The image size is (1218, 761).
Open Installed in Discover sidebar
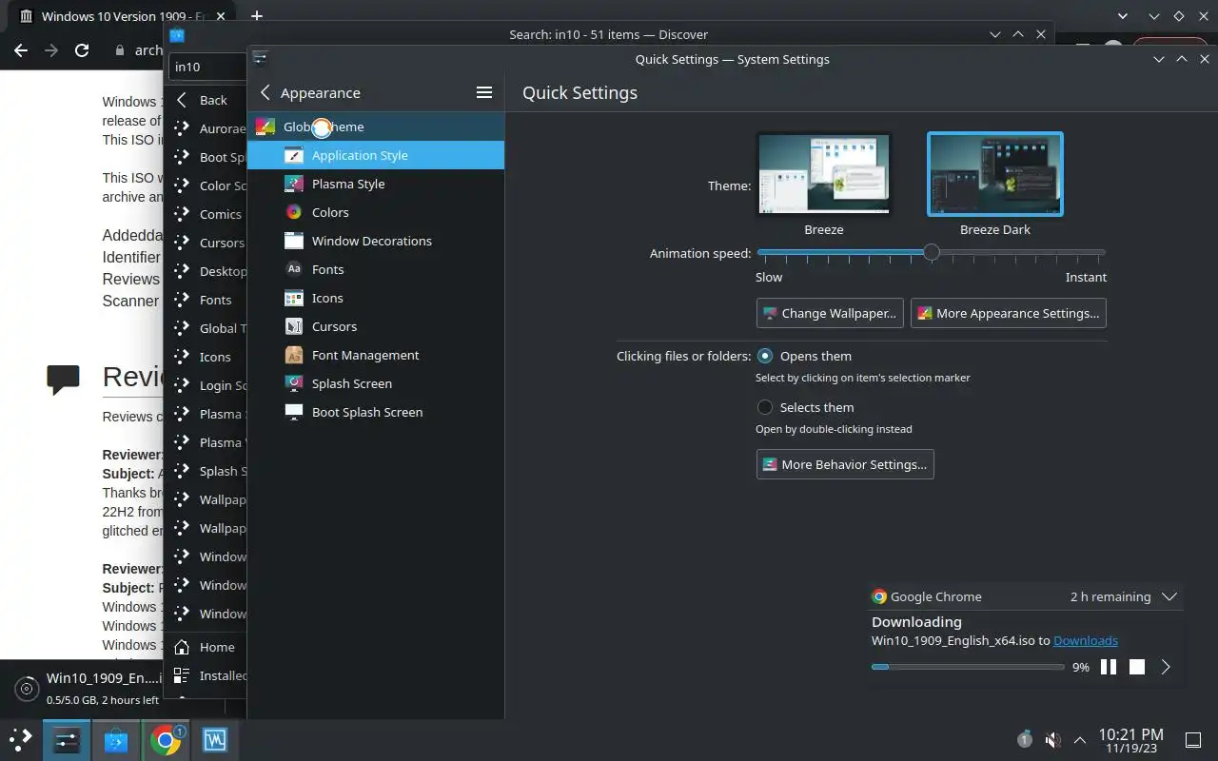click(x=205, y=675)
